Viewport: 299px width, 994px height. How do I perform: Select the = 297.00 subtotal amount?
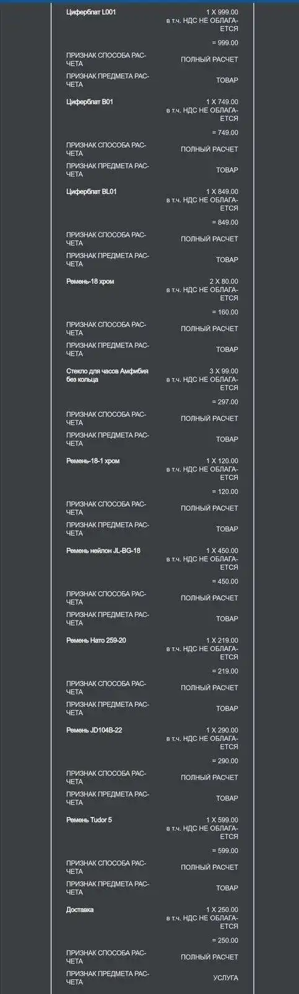pyautogui.click(x=225, y=402)
